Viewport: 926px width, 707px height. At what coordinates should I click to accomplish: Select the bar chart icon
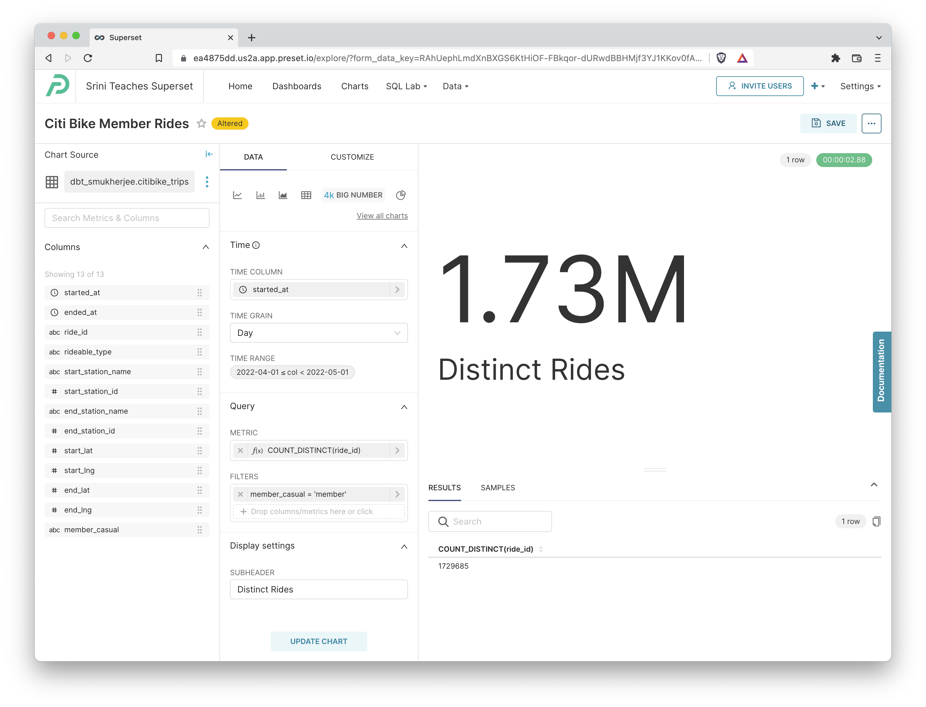tap(260, 195)
